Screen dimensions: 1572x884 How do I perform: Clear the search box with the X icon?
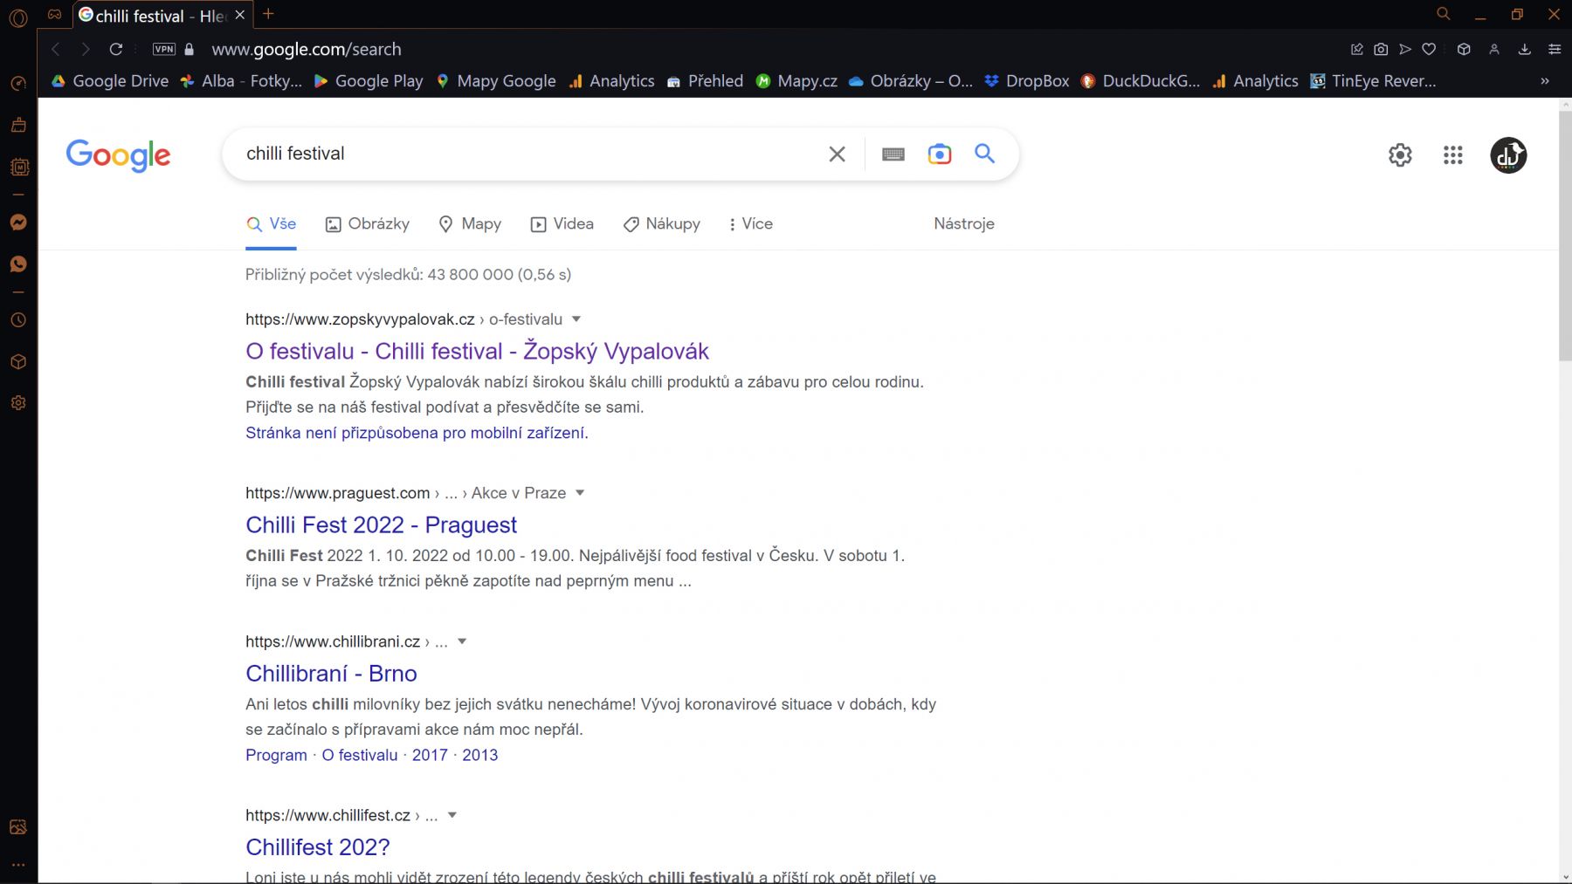click(837, 154)
